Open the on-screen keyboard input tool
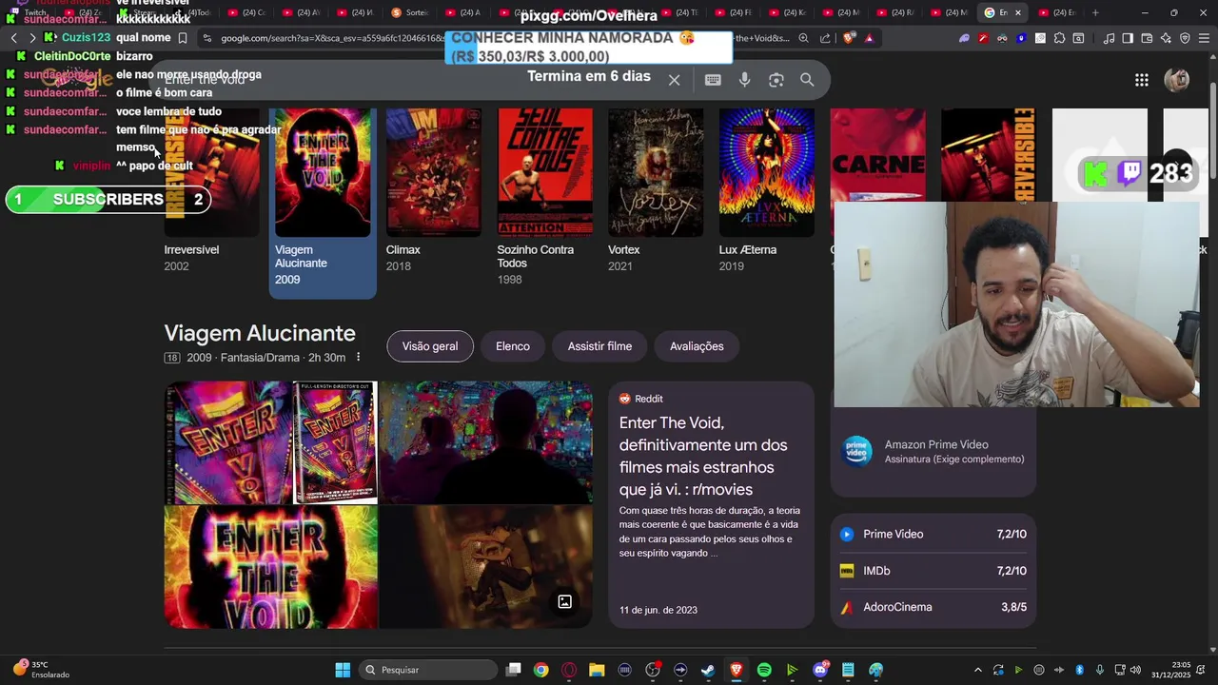The image size is (1218, 685). [713, 80]
